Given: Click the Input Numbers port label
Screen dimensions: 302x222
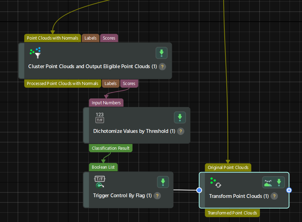Looking at the screenshot, I should 106,103.
